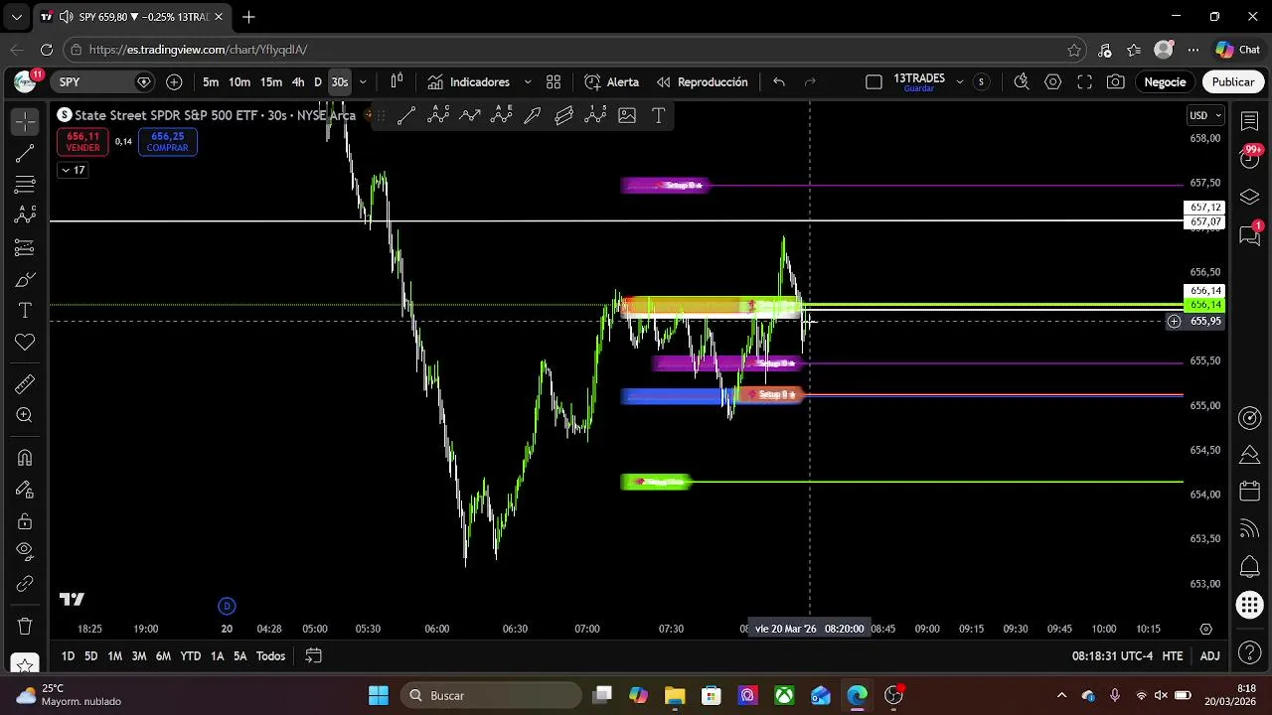Expand the 17 indicators legend
The image size is (1272, 715).
(73, 170)
